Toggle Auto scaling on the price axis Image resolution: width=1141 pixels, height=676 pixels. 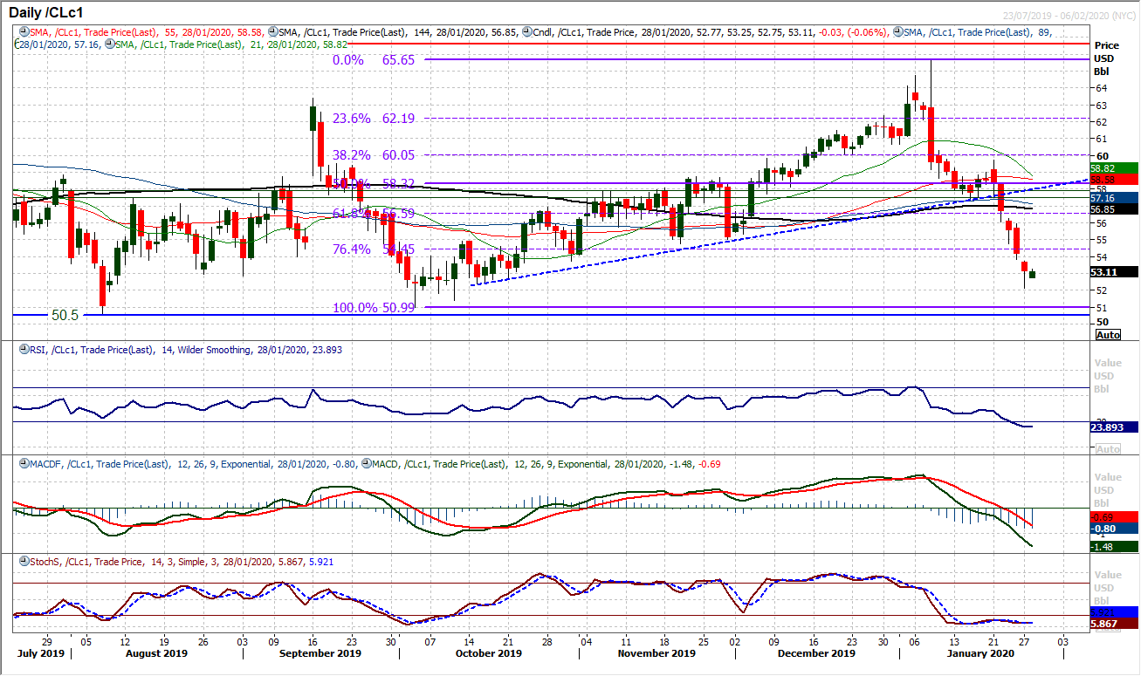[x=1107, y=334]
